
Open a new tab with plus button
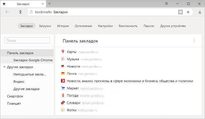point(49,4)
